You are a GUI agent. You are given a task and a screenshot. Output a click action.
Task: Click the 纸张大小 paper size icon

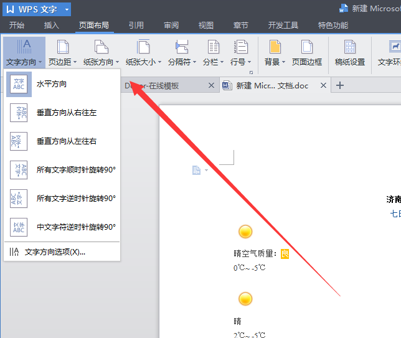click(143, 47)
